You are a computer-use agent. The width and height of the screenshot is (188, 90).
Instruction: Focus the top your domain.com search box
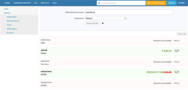pos(121,3)
